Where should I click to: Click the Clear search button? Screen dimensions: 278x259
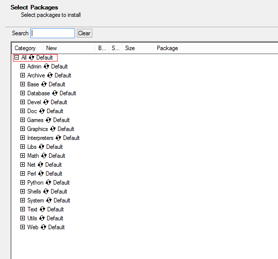84,33
